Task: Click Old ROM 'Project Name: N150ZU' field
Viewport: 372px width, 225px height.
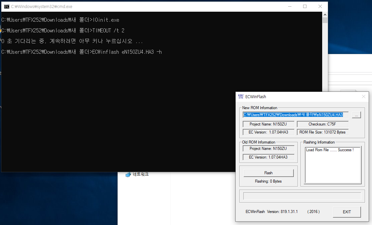Action: tap(269, 149)
